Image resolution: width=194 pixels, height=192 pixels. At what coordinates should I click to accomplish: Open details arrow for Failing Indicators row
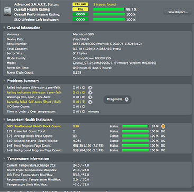(90, 93)
